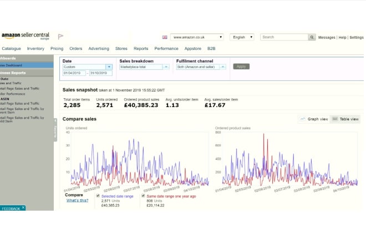Click the Apply button

point(241,67)
